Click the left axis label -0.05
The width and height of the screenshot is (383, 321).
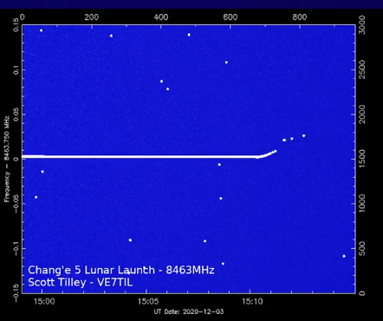pos(16,204)
